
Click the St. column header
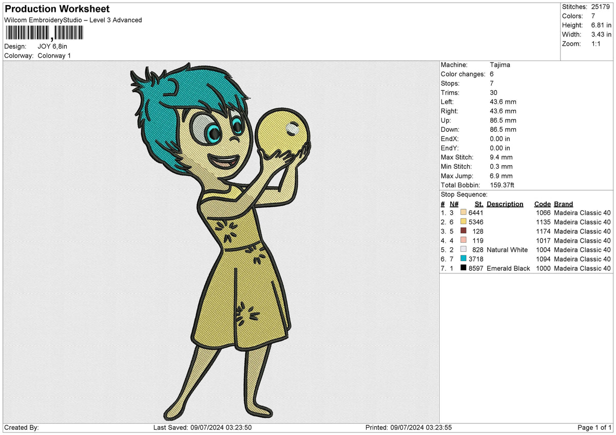[478, 204]
